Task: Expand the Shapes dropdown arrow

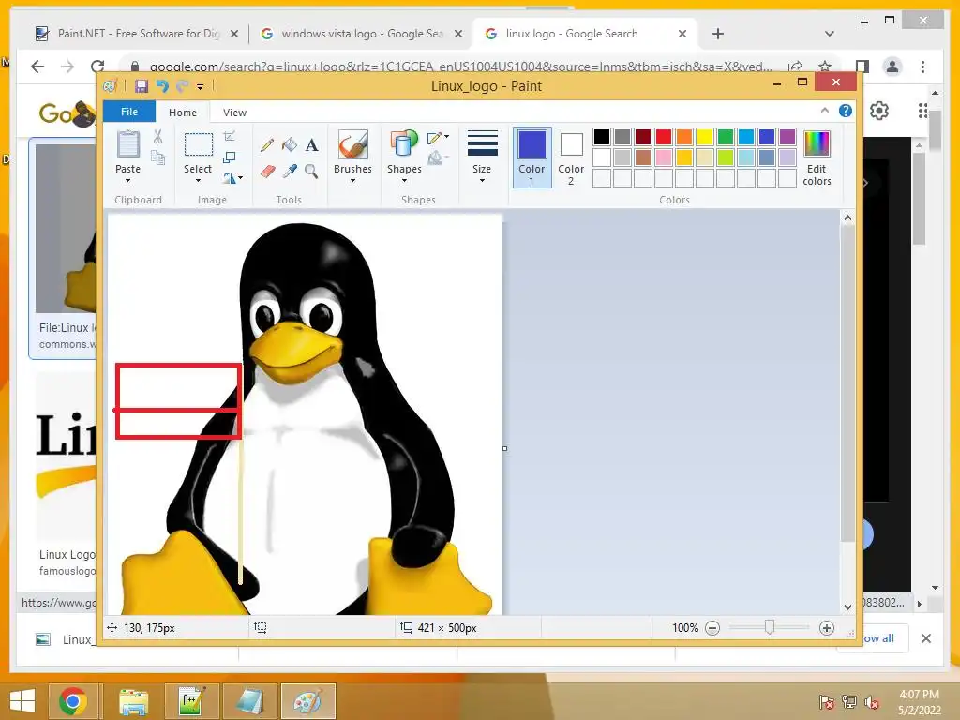Action: (x=404, y=180)
